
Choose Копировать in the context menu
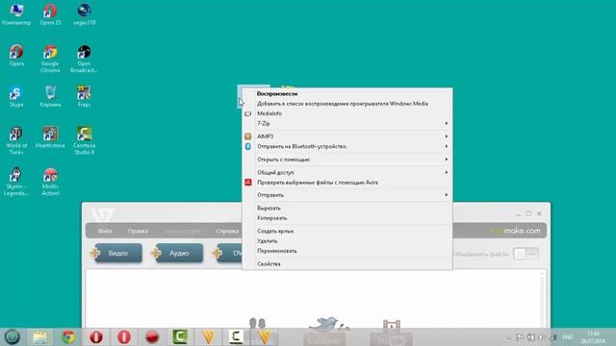pos(347,218)
